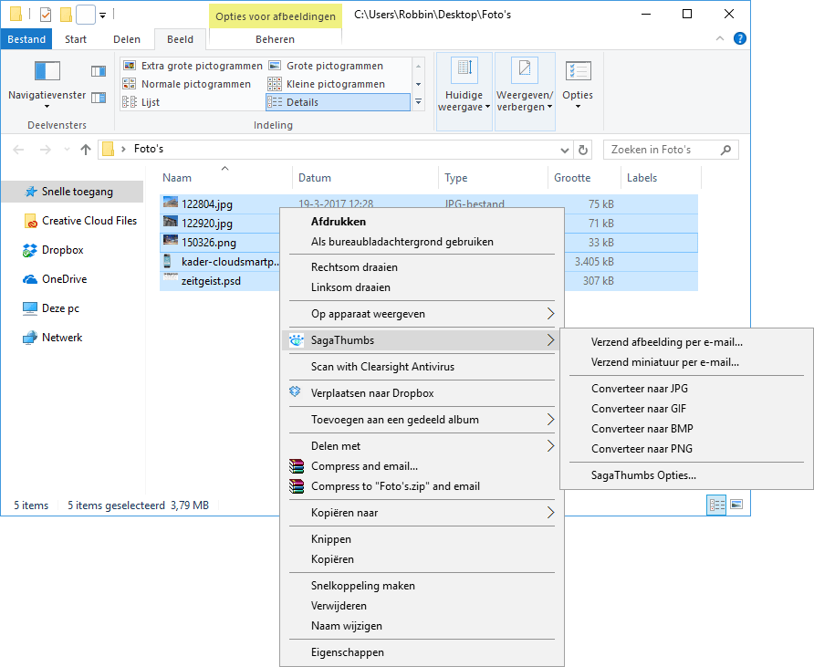Switch to the Delen ribbon tab
Screen dimensions: 814x667
(127, 39)
